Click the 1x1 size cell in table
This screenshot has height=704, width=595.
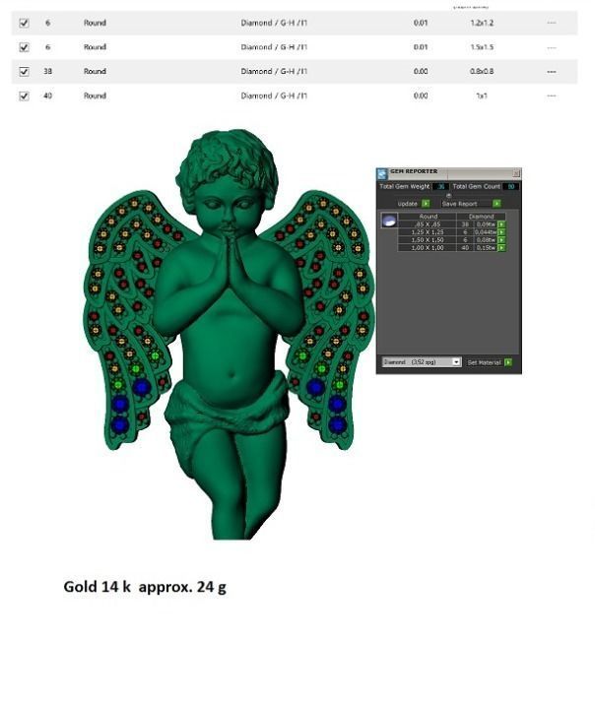point(482,96)
